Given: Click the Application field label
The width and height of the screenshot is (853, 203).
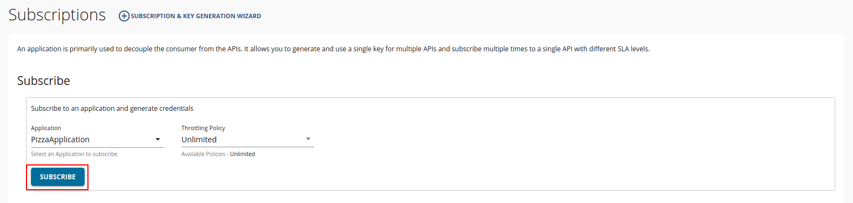Looking at the screenshot, I should click(46, 128).
